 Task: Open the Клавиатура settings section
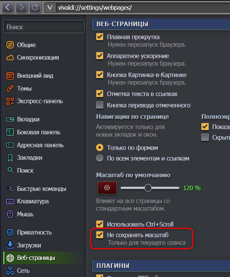33,201
